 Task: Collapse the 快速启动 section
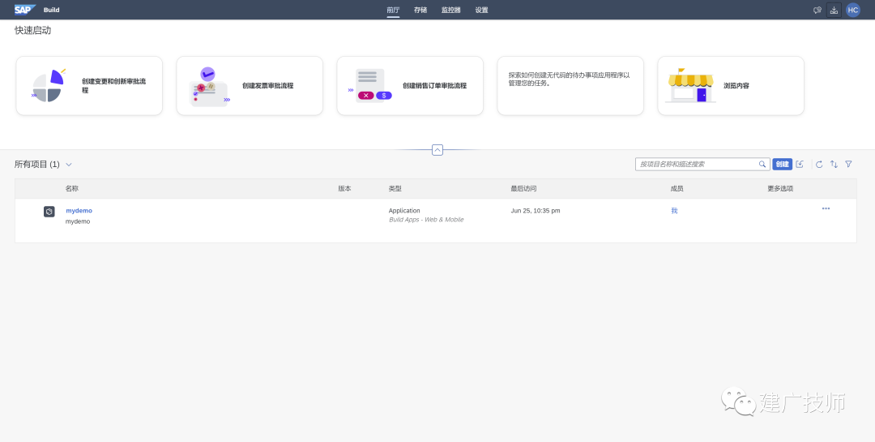pos(437,150)
